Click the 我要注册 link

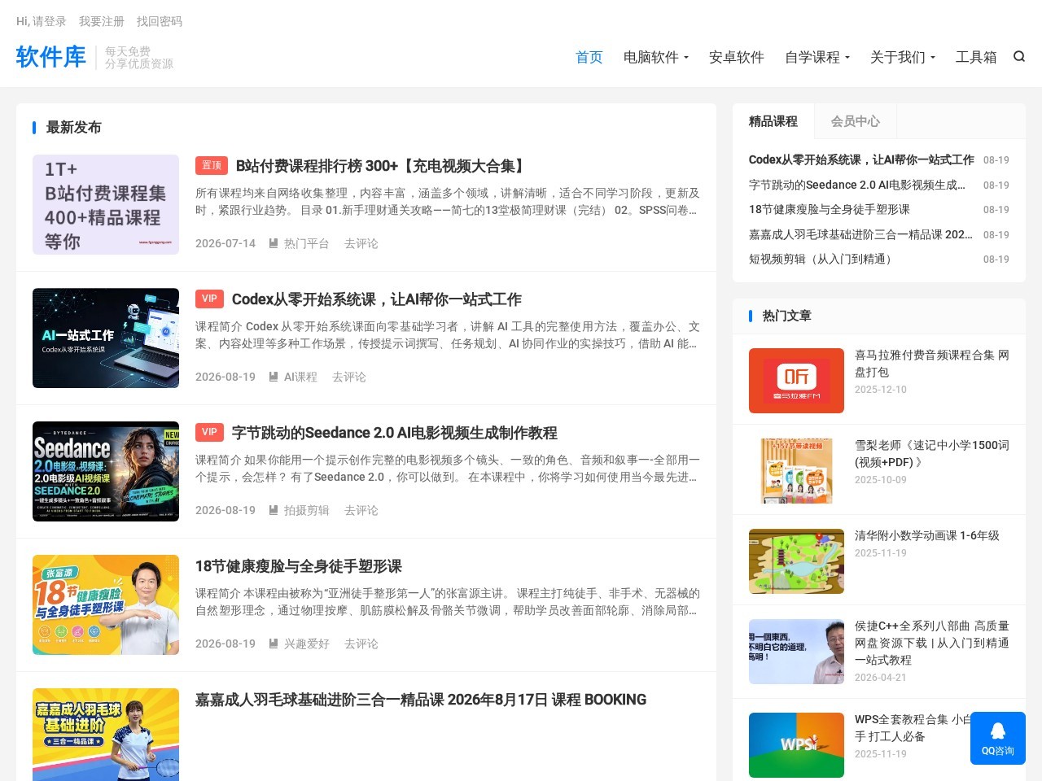(x=102, y=21)
